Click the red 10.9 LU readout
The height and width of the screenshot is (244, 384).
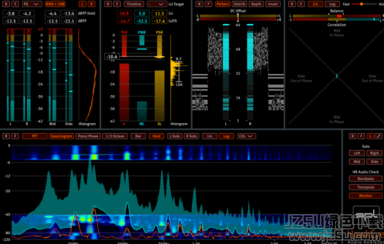click(124, 13)
